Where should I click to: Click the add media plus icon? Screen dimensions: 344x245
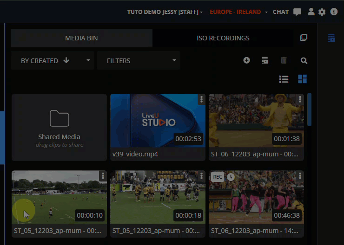coord(246,60)
